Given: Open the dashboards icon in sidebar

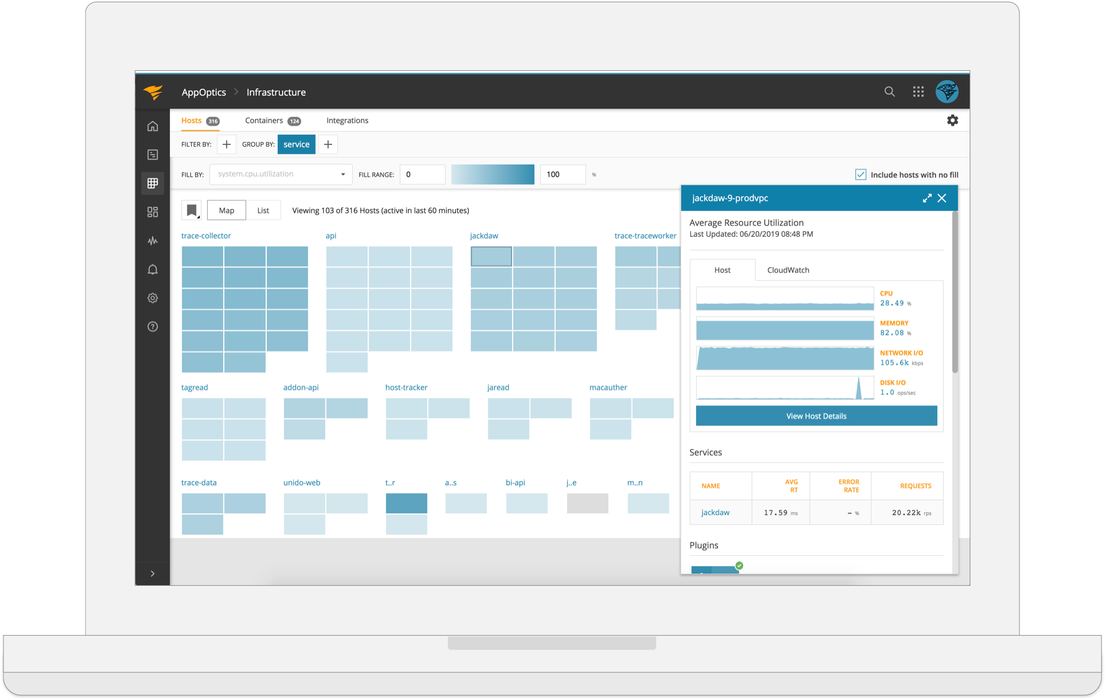Looking at the screenshot, I should click(x=152, y=212).
